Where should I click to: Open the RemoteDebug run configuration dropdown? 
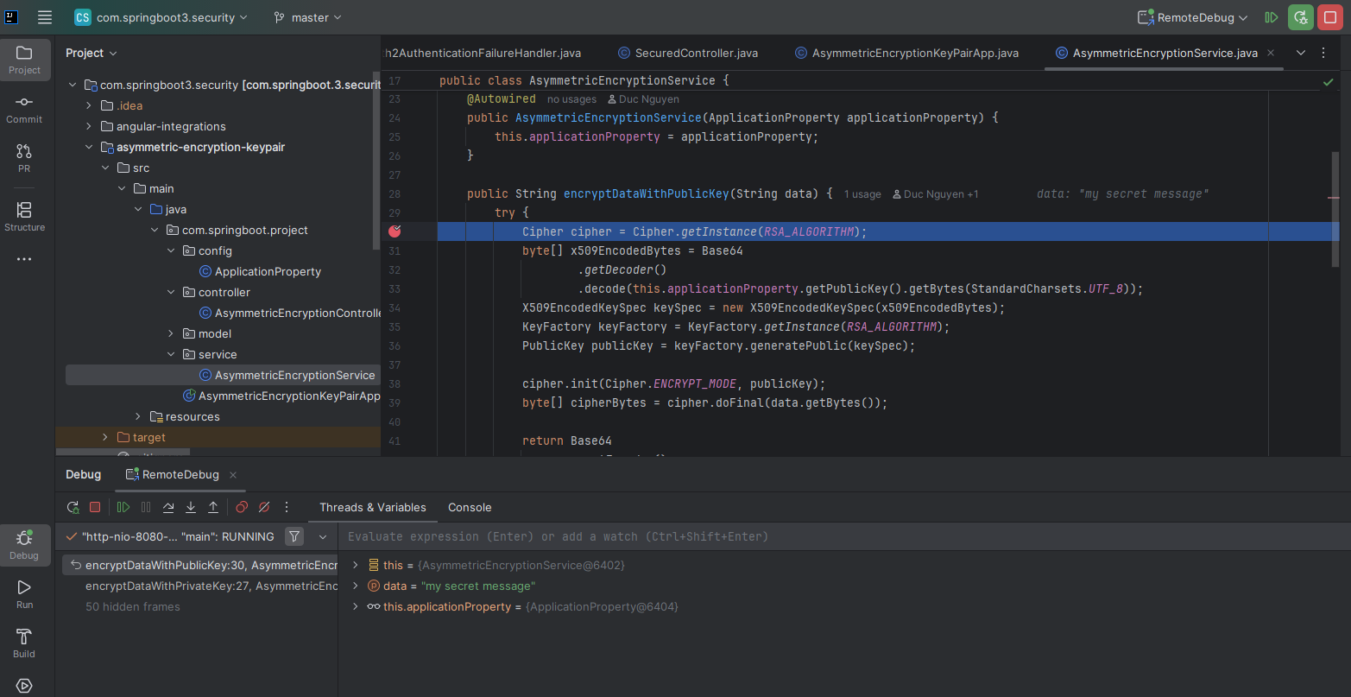[1193, 17]
